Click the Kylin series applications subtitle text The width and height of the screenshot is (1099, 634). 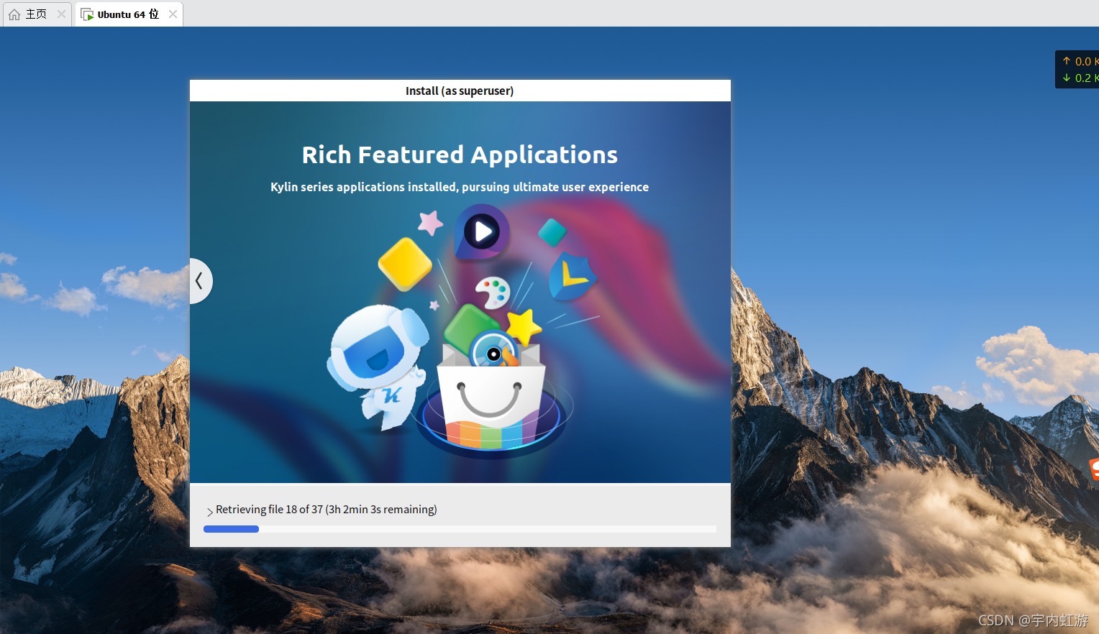click(x=460, y=187)
